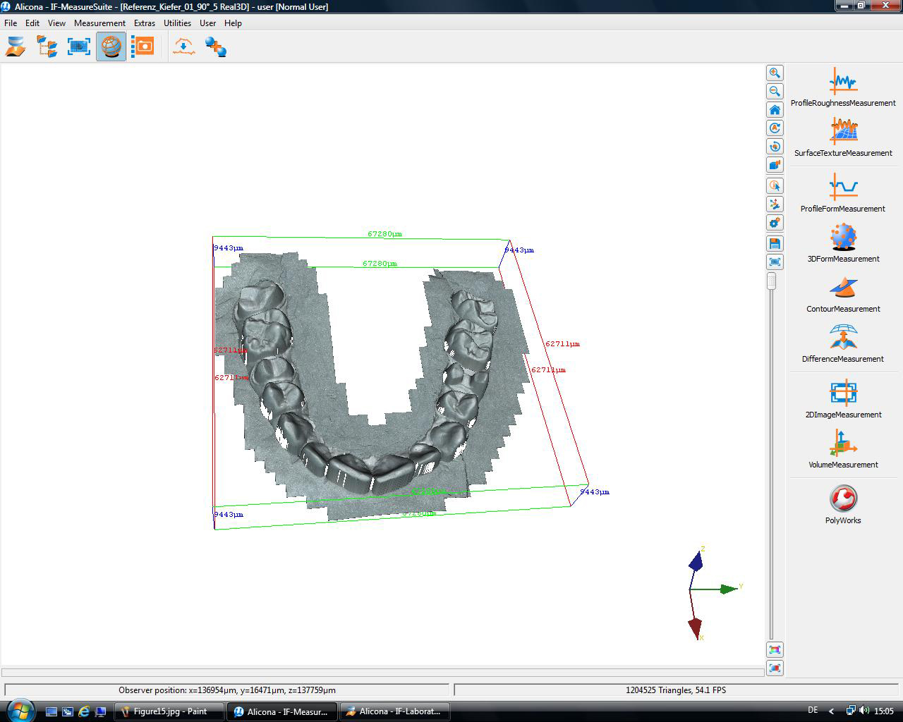
Task: Launch the VolumeMeasurement tool
Action: pyautogui.click(x=843, y=443)
